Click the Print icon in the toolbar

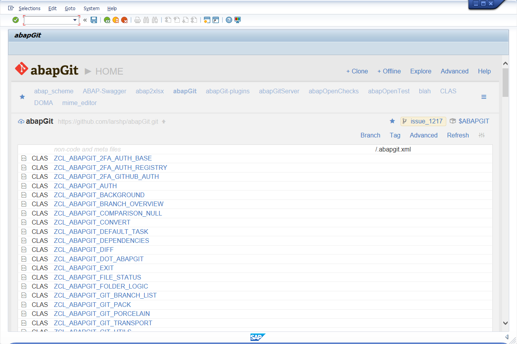tap(137, 20)
